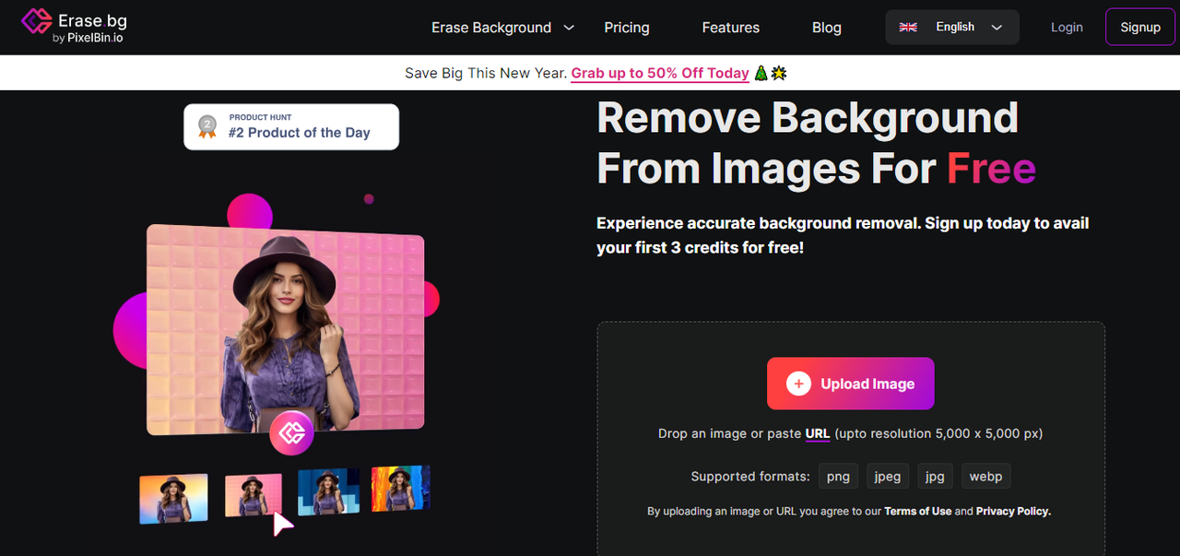Image resolution: width=1180 pixels, height=556 pixels.
Task: Go to the Features menu item
Action: [731, 28]
